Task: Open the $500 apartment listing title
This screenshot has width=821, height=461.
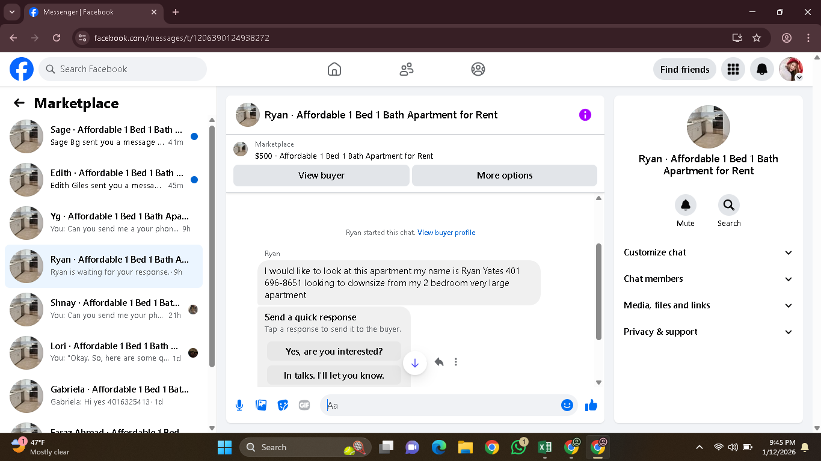Action: [x=344, y=156]
